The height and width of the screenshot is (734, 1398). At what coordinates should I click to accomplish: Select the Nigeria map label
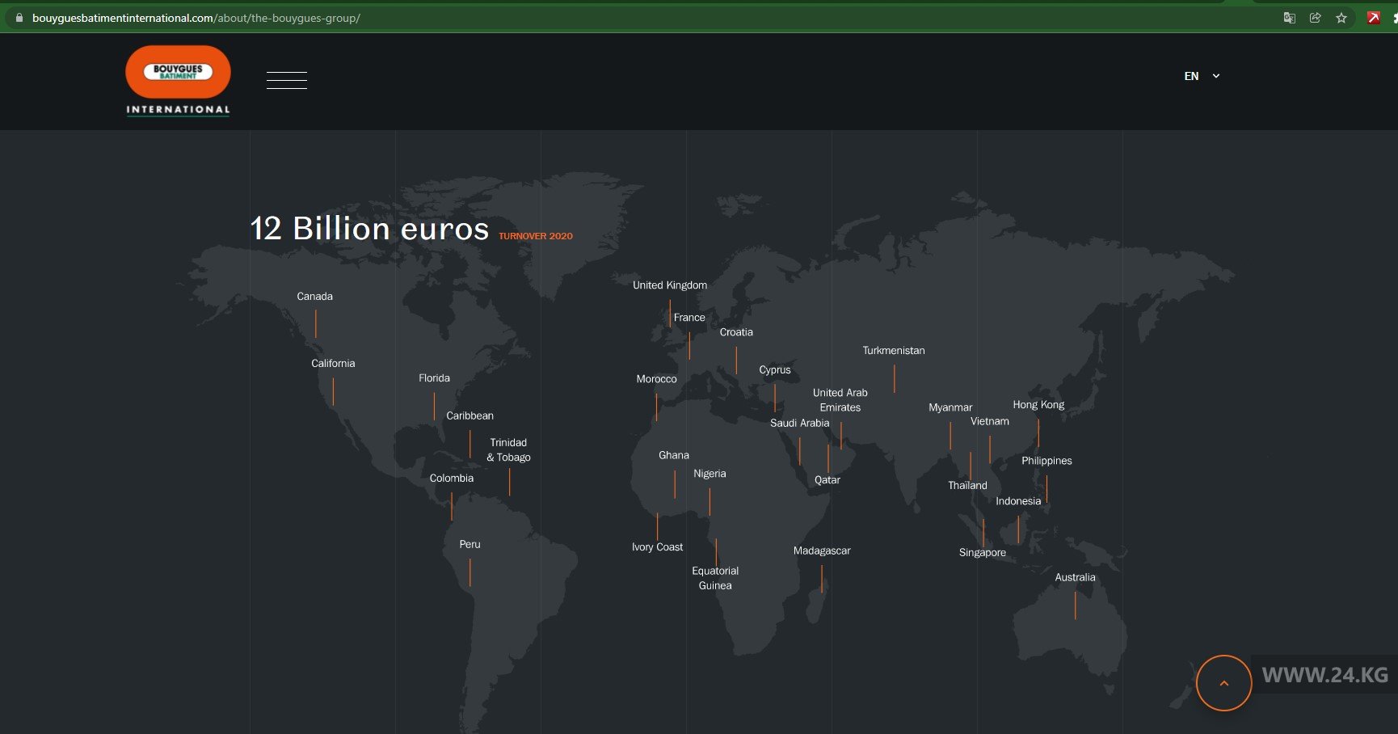click(x=710, y=474)
